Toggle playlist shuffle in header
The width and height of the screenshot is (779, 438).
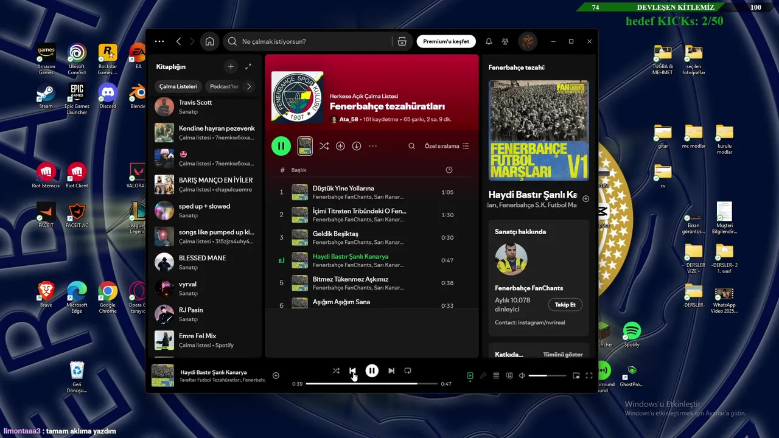point(324,146)
